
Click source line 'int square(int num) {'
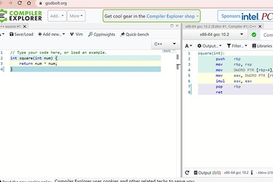pyautogui.click(x=85, y=58)
